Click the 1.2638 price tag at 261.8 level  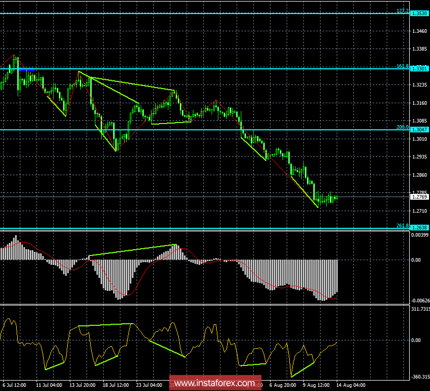(419, 228)
